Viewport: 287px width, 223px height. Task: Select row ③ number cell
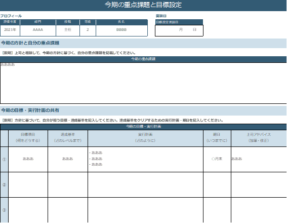pyautogui.click(x=4, y=210)
